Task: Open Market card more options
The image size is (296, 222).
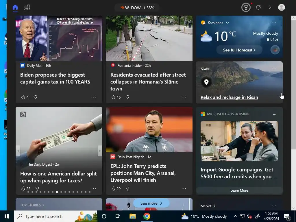Action: pos(274,206)
